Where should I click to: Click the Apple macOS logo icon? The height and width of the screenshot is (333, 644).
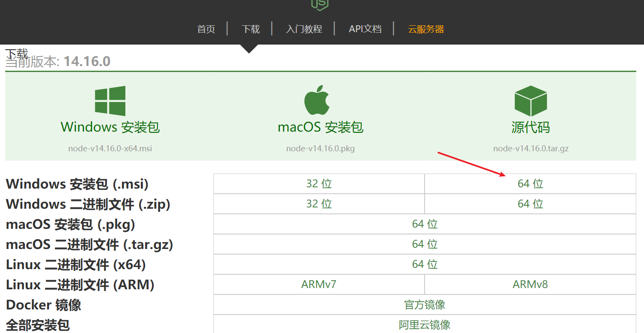coord(317,100)
